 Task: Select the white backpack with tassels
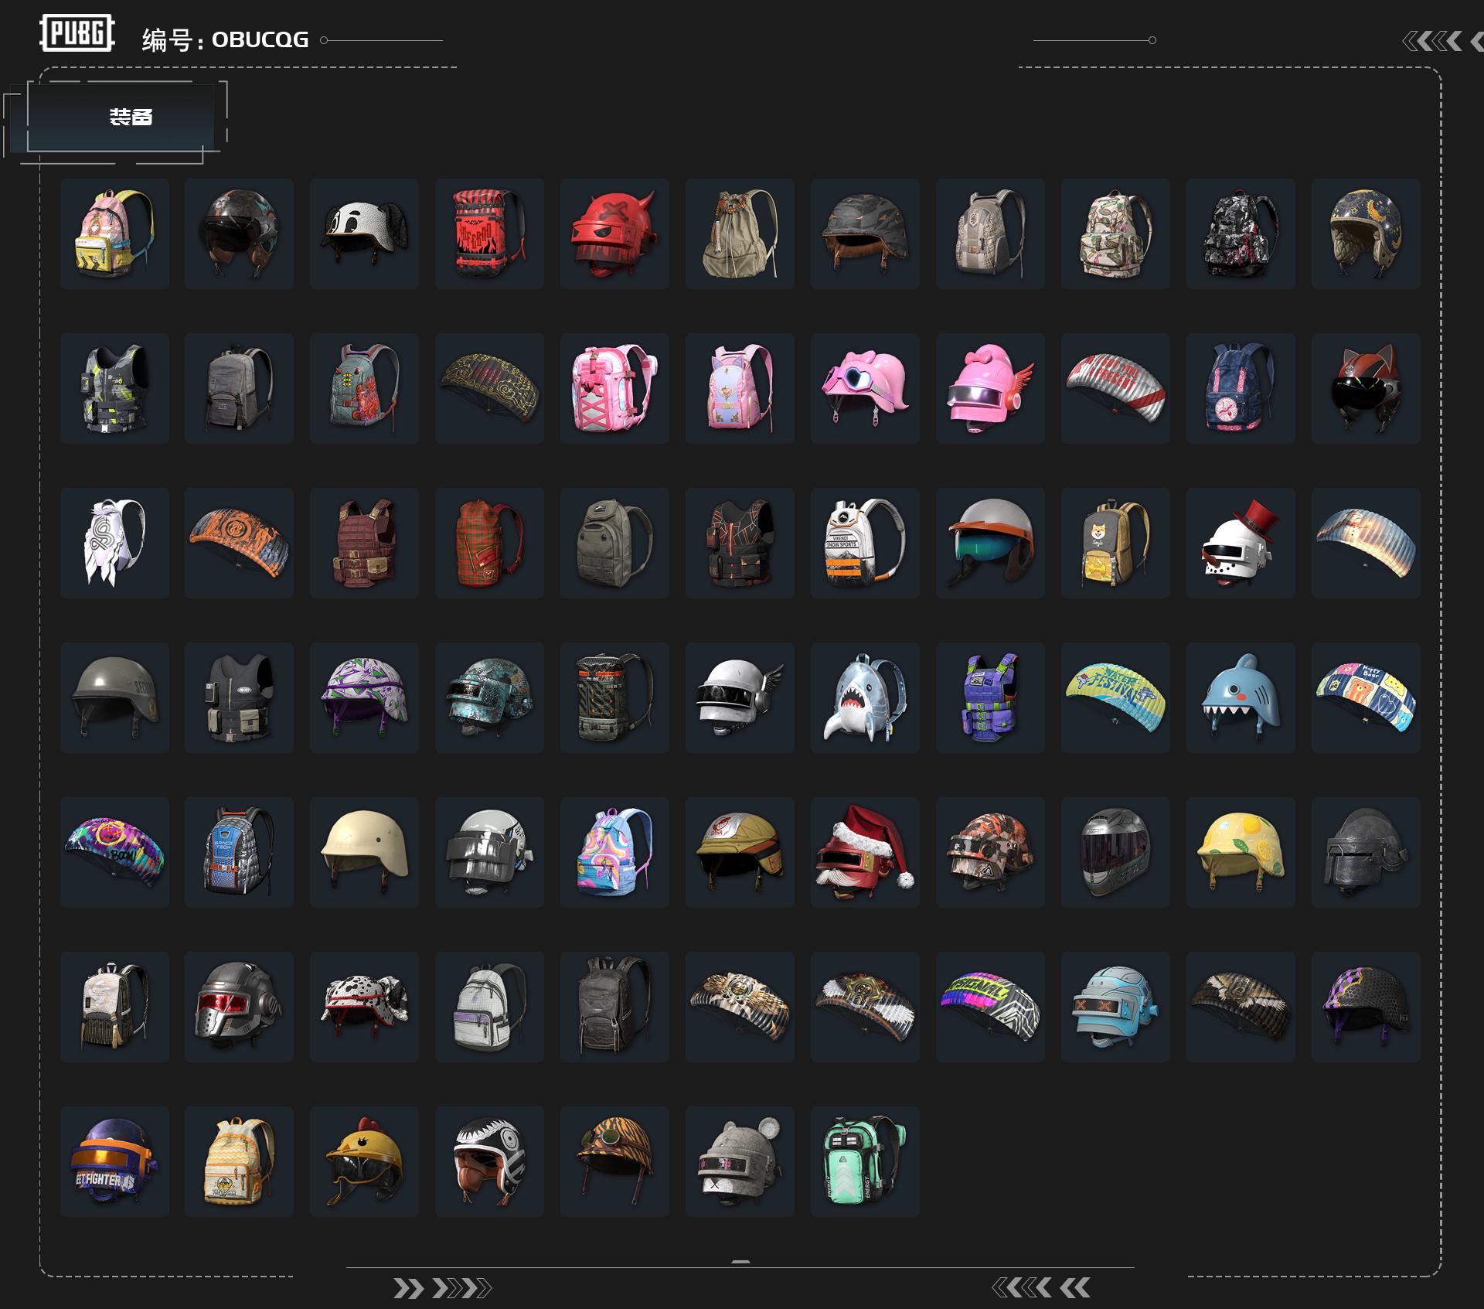[x=114, y=1007]
